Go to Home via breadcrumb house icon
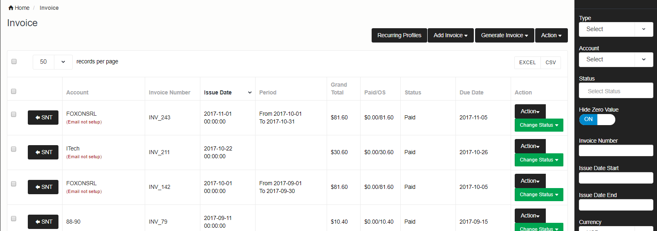Image resolution: width=657 pixels, height=231 pixels. point(11,8)
